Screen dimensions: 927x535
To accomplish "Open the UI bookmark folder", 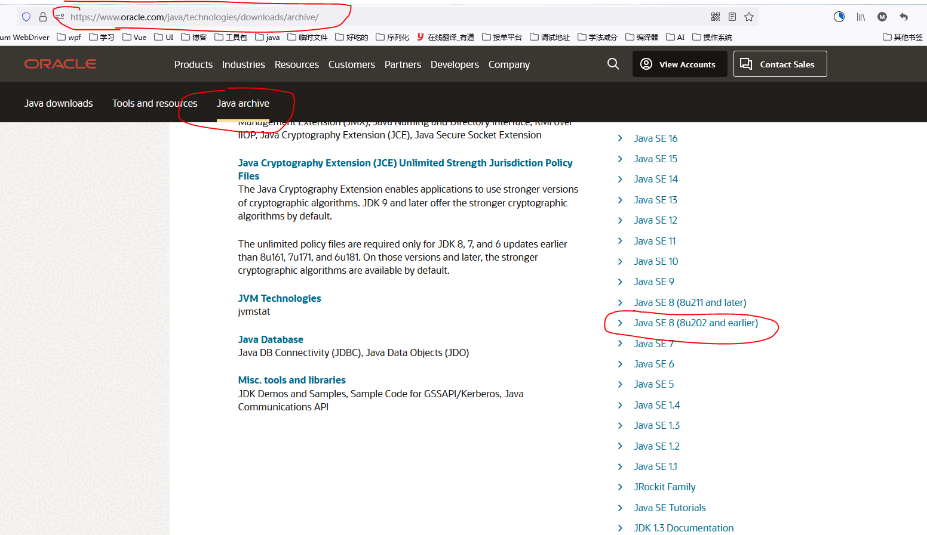I will tap(164, 37).
